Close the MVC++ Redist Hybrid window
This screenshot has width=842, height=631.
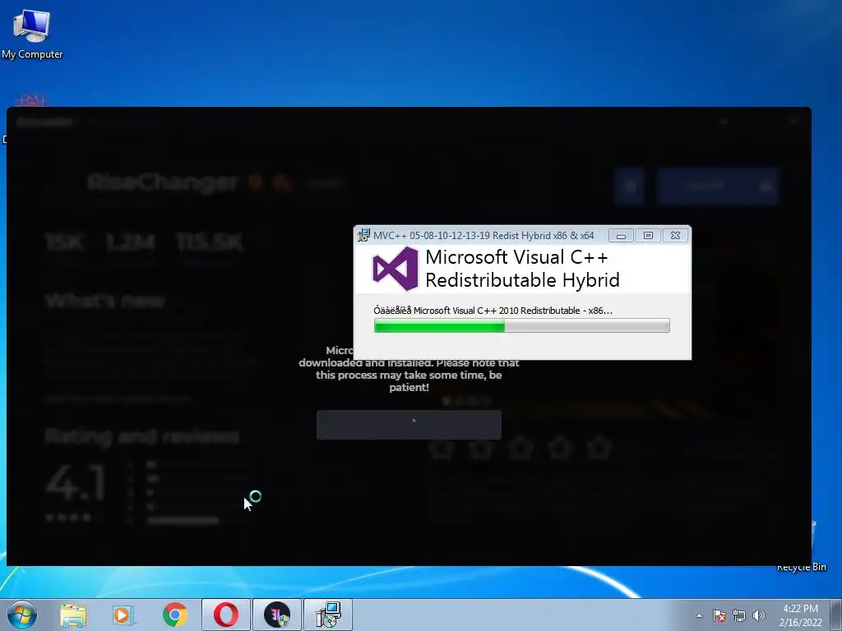click(676, 236)
